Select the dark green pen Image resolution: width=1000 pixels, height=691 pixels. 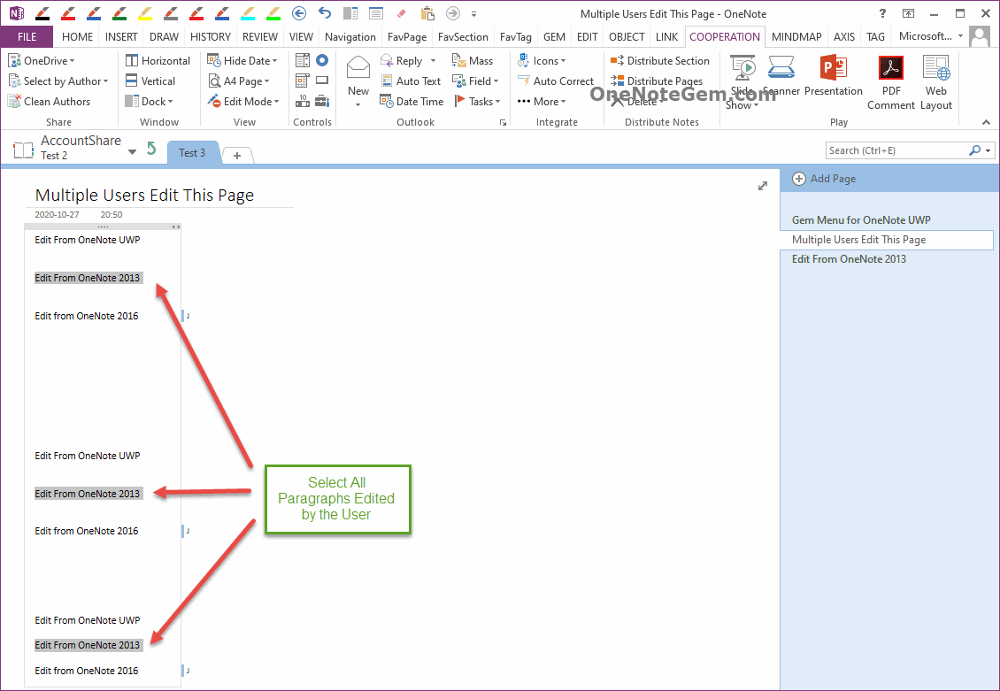[x=119, y=13]
